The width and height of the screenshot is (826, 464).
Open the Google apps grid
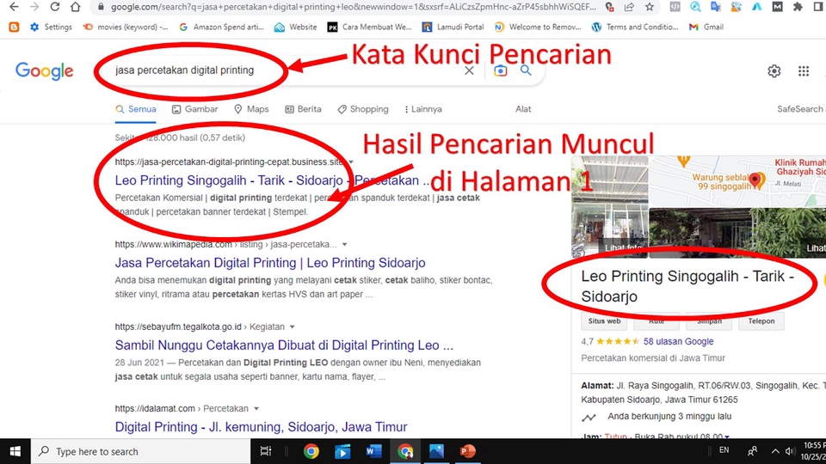pos(804,71)
